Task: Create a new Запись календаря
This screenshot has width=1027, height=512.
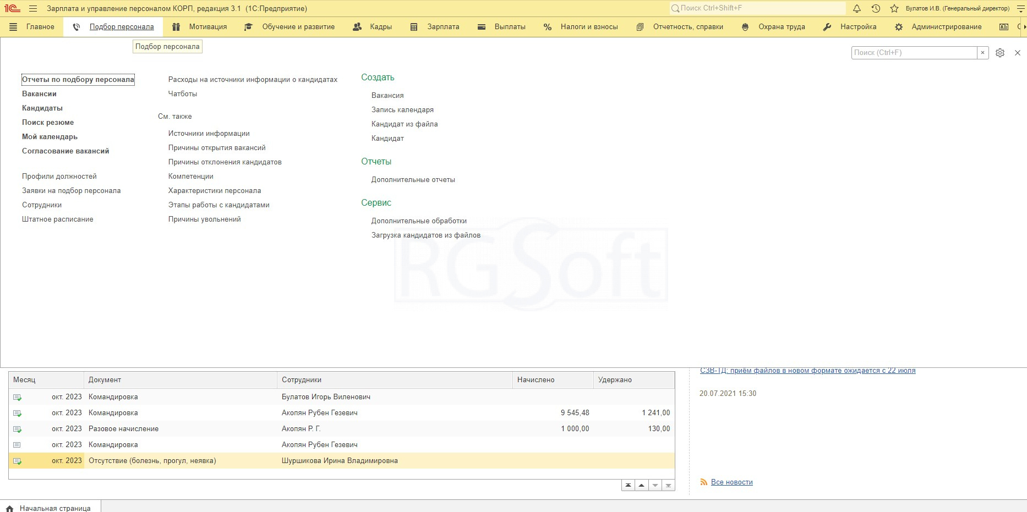Action: click(402, 110)
